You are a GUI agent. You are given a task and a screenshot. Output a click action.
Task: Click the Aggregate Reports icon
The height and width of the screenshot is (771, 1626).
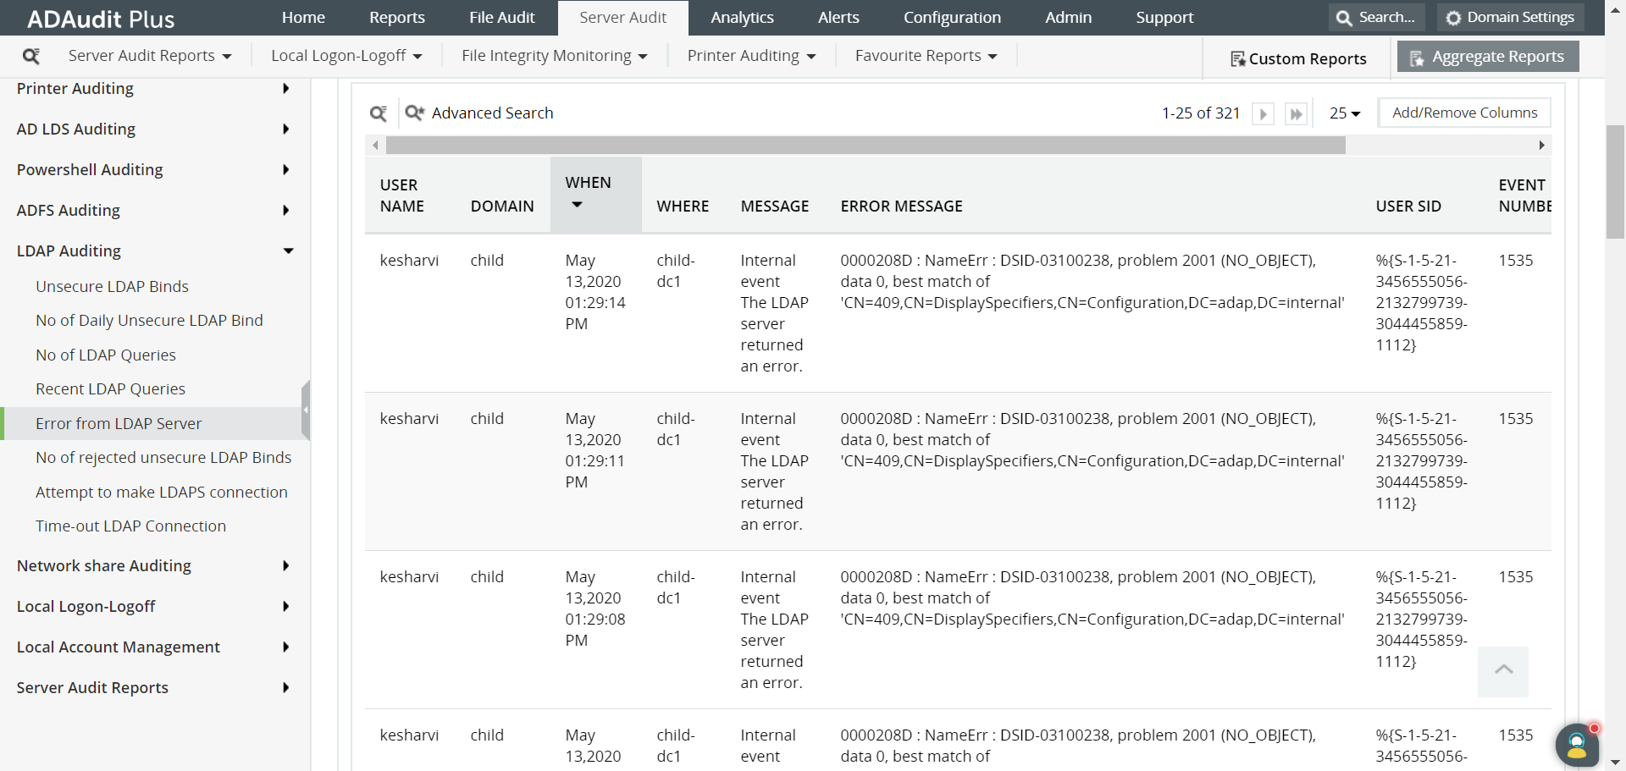[x=1416, y=58]
